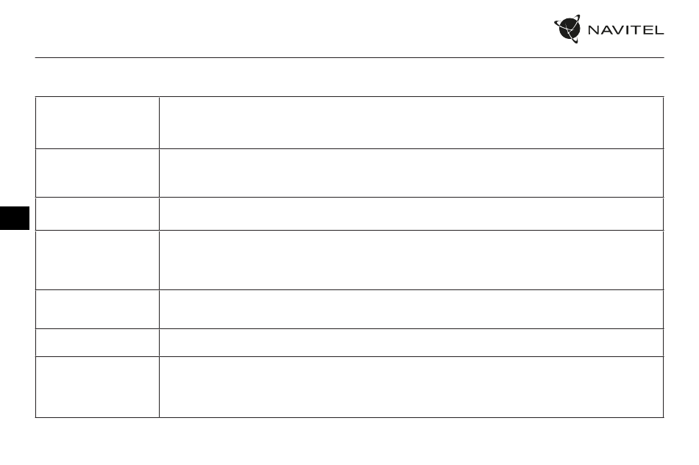
Task: Select the black page-edge tab marker
Action: coord(15,218)
